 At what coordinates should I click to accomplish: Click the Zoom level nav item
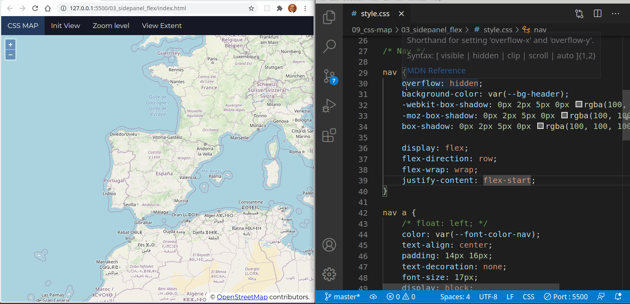111,26
